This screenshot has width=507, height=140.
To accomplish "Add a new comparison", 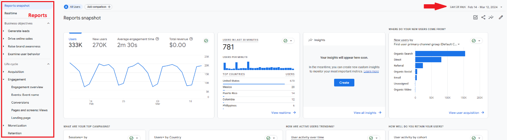I will coord(98,7).
